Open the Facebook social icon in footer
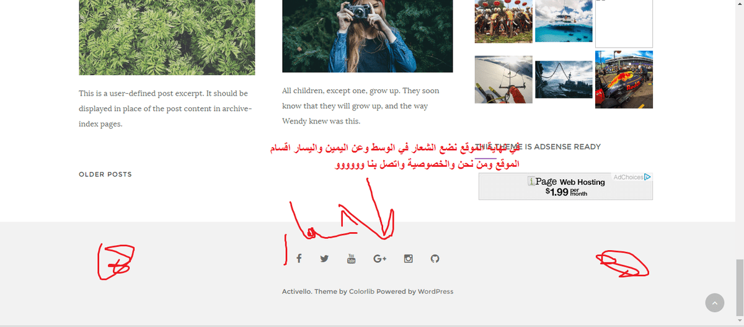 pyautogui.click(x=299, y=259)
